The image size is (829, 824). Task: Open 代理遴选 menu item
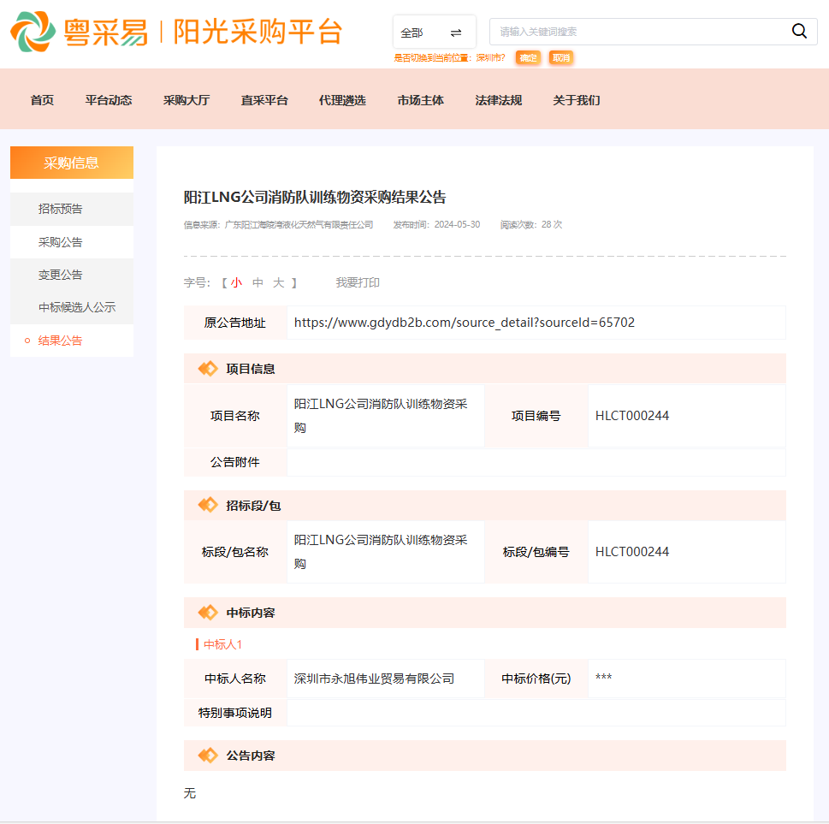(x=342, y=100)
